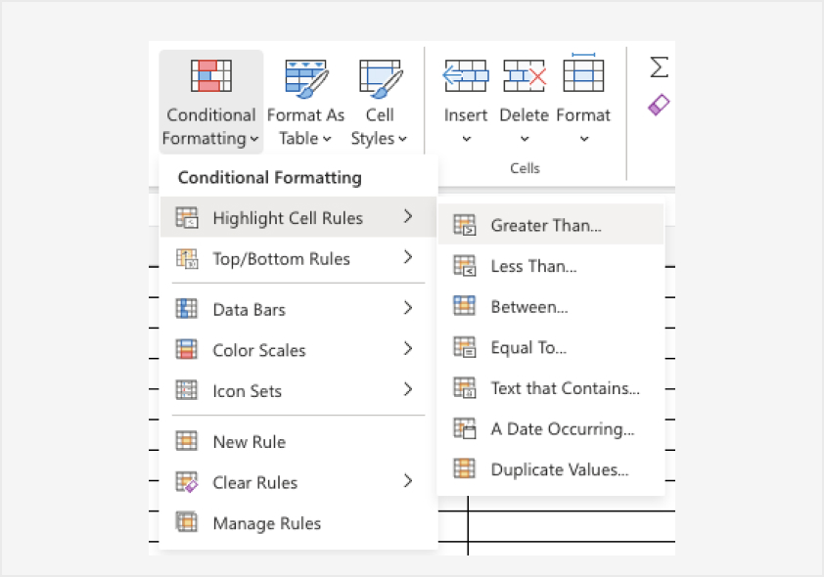Click the Less Than icon
This screenshot has width=824, height=577.
click(x=465, y=266)
